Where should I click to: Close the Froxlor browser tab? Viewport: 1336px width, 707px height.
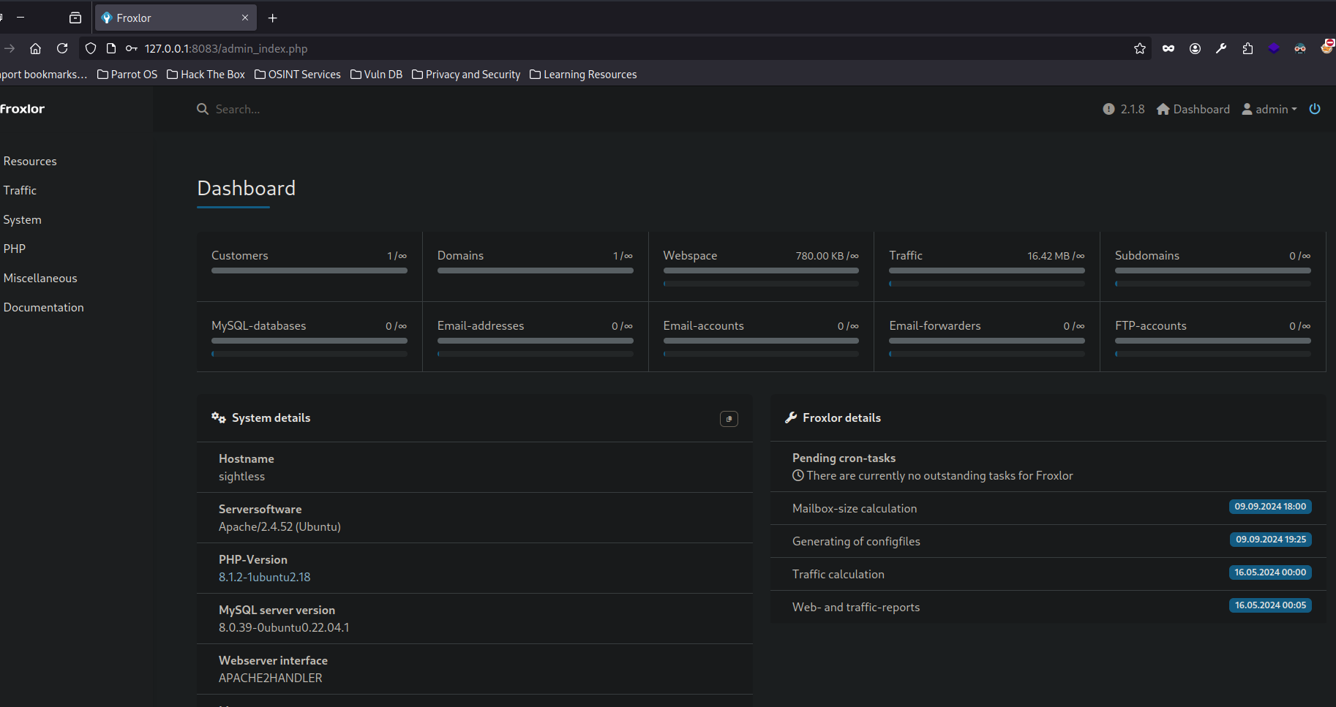click(245, 18)
